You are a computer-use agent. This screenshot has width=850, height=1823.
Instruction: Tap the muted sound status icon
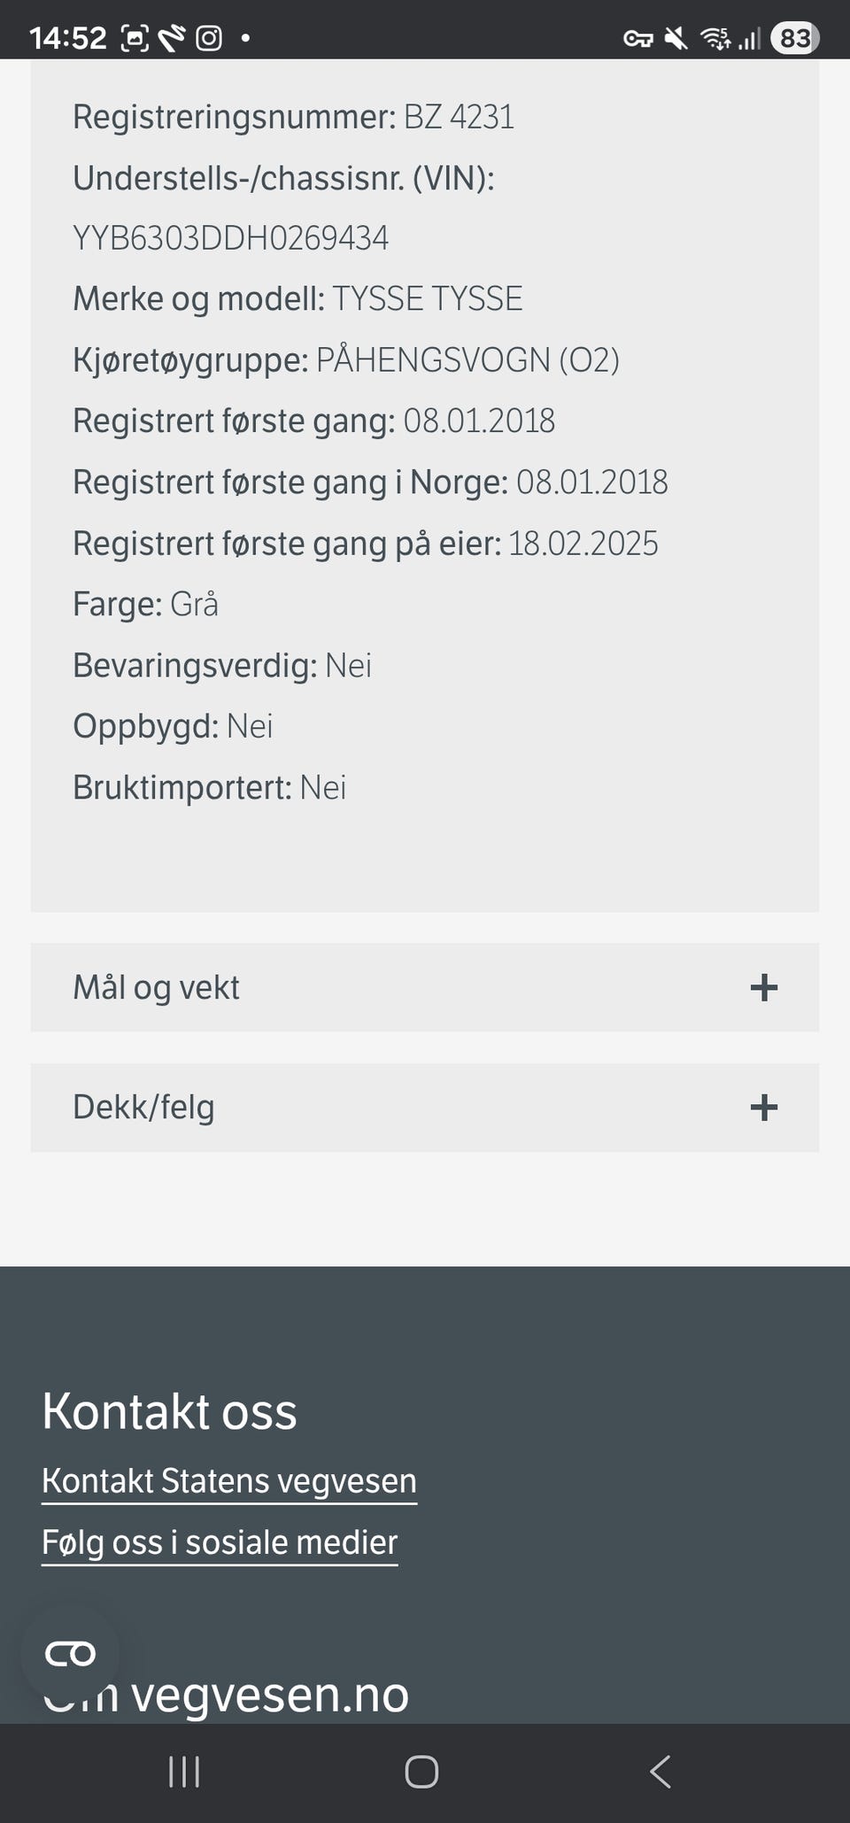point(676,38)
